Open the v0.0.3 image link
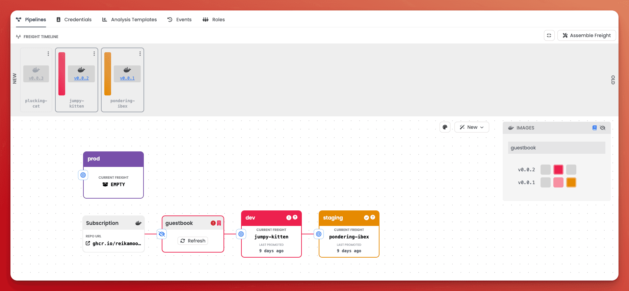Viewport: 629px width, 291px height. 36,78
